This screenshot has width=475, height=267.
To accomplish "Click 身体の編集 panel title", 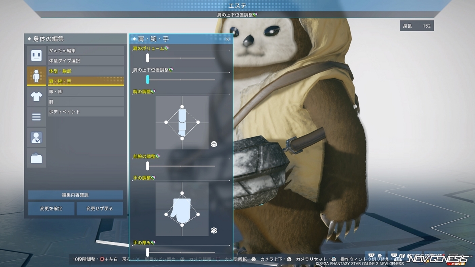I will tap(48, 39).
